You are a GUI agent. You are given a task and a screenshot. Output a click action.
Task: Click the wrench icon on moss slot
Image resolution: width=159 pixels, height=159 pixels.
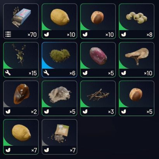47,73
